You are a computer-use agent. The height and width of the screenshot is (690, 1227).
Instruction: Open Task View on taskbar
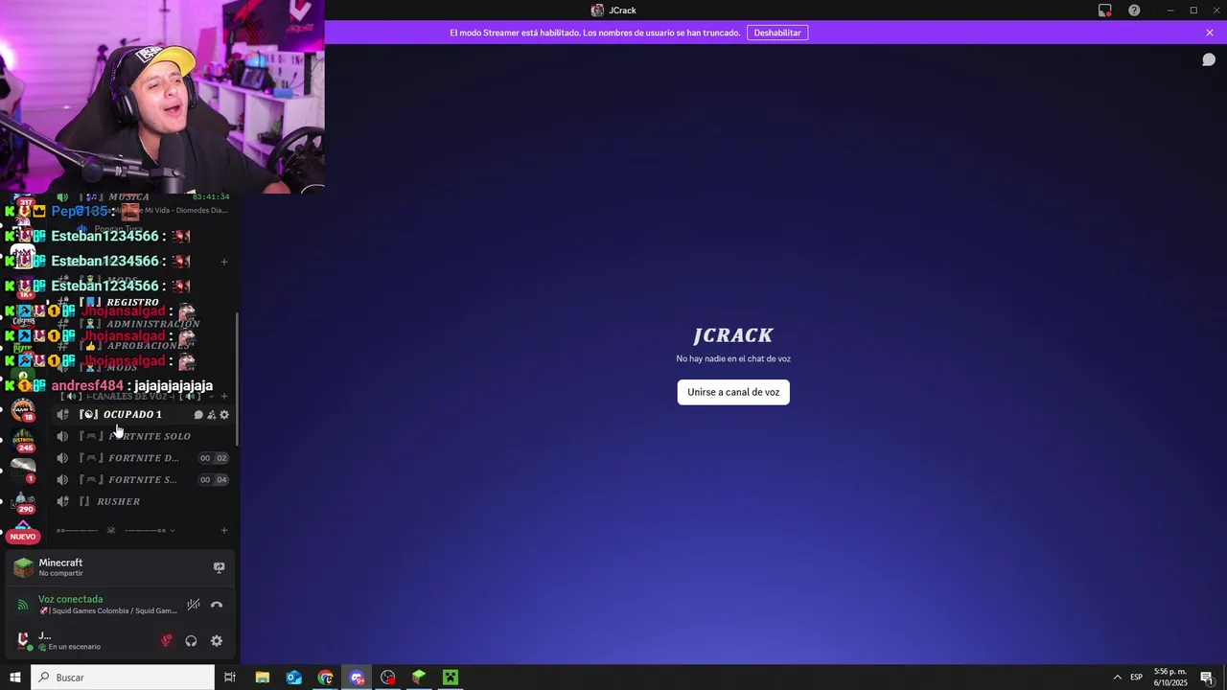[x=230, y=678]
